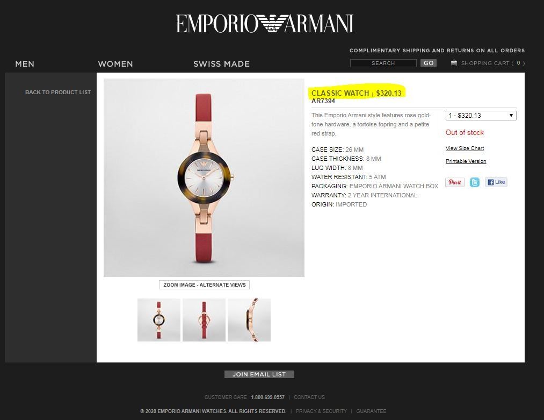544x420 pixels.
Task: Select the front view watch thumbnail
Action: coord(159,320)
